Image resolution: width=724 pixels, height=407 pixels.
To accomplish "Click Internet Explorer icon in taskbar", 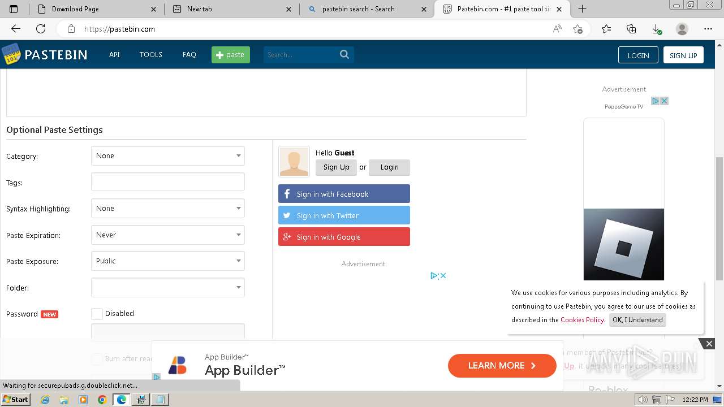I will coord(45,399).
